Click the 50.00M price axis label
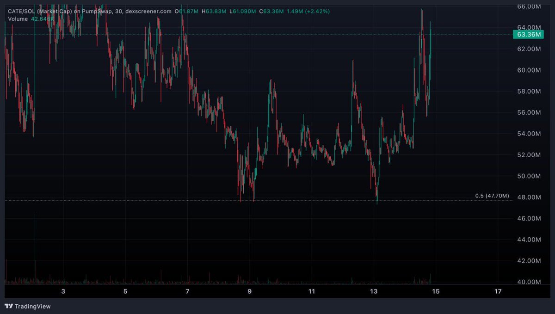Viewport: 555px width, 314px height. point(529,176)
